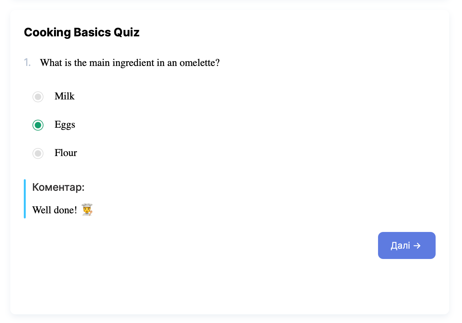Click the word Quiz in the title

click(126, 32)
